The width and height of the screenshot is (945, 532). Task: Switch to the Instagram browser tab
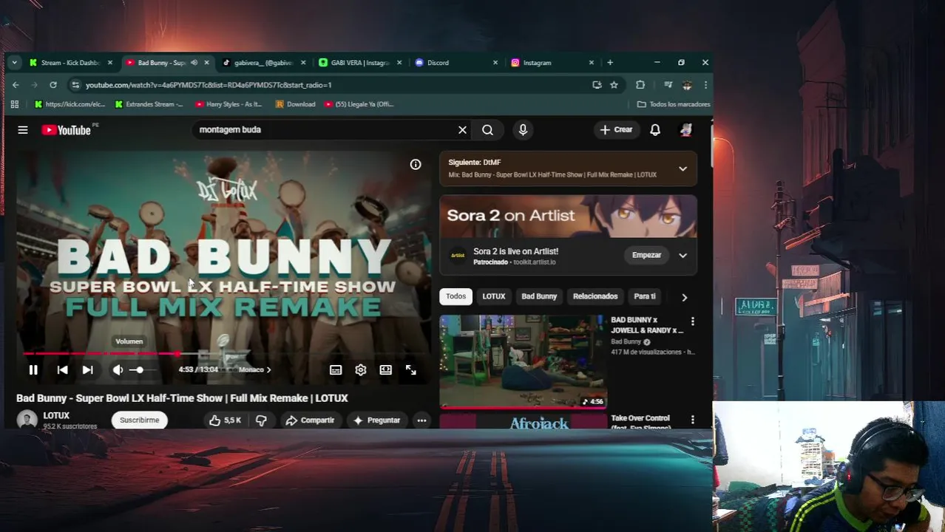coord(552,63)
